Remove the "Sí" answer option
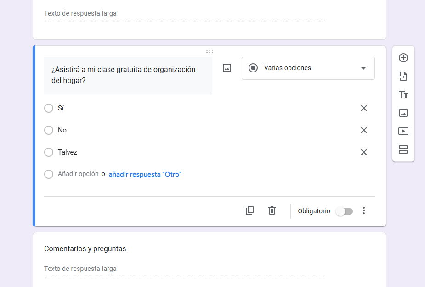Image resolution: width=425 pixels, height=287 pixels. point(364,108)
